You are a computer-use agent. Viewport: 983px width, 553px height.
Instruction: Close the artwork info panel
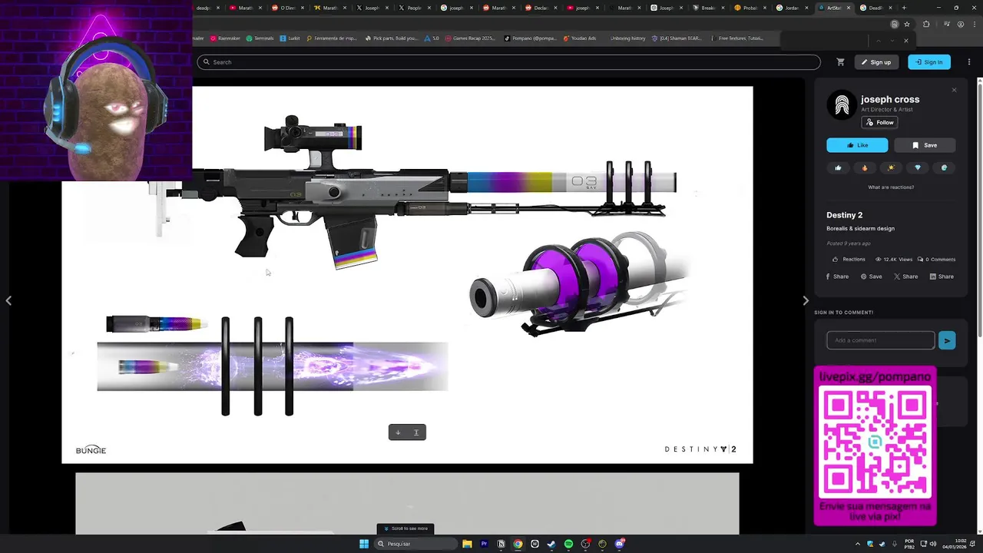pos(955,90)
